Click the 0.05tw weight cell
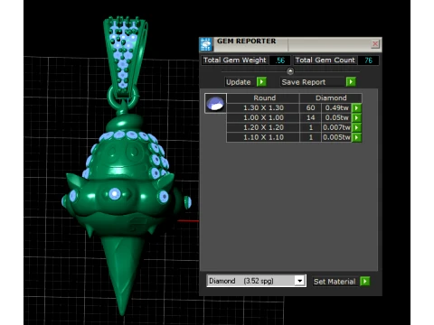434x325 pixels. [x=336, y=117]
